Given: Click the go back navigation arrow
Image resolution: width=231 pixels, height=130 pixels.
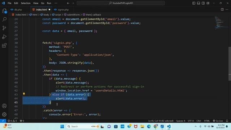Looking at the screenshot, I should 68,3.
